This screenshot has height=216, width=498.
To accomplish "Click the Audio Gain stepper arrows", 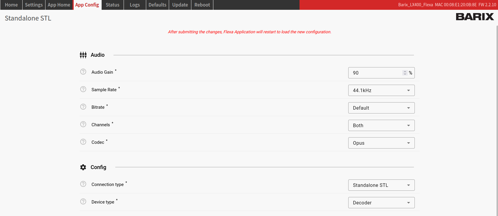I will click(405, 73).
